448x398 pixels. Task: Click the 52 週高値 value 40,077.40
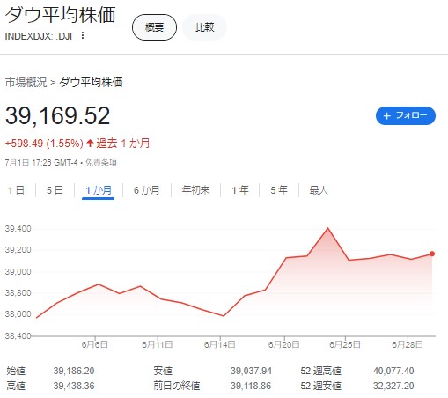tap(393, 371)
